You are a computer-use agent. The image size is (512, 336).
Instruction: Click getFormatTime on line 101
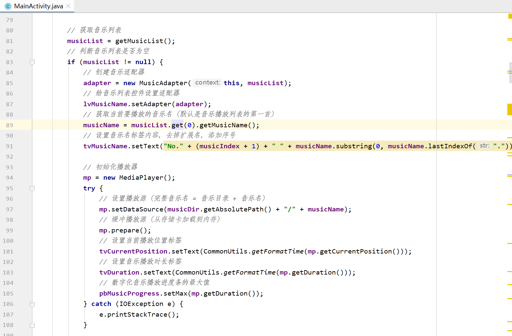(x=278, y=251)
